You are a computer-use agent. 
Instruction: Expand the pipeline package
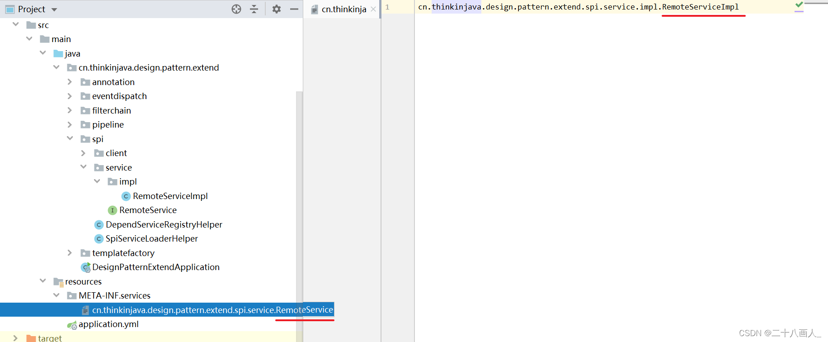pyautogui.click(x=70, y=124)
